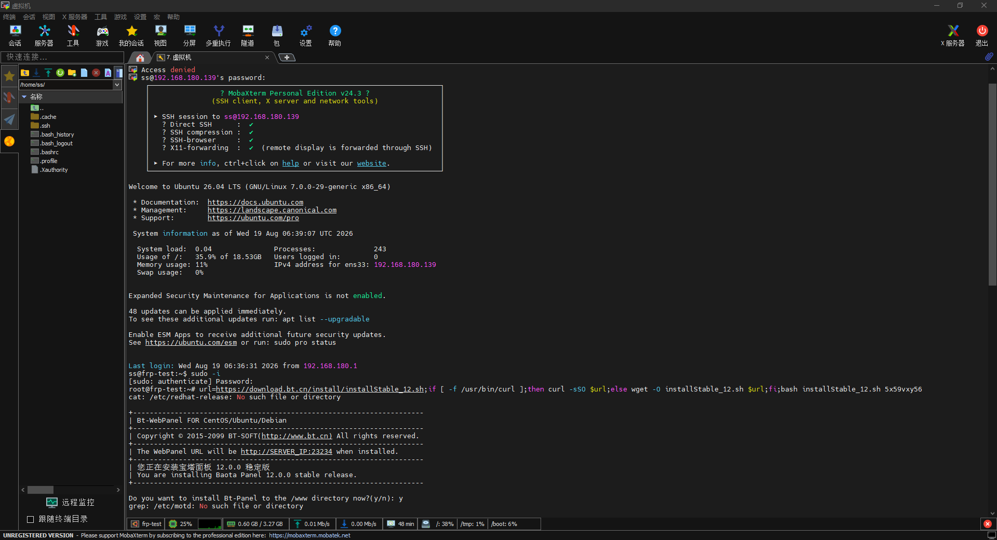Click the file panel horizontal scrollbar thumb
Image resolution: width=997 pixels, height=540 pixels.
click(41, 490)
